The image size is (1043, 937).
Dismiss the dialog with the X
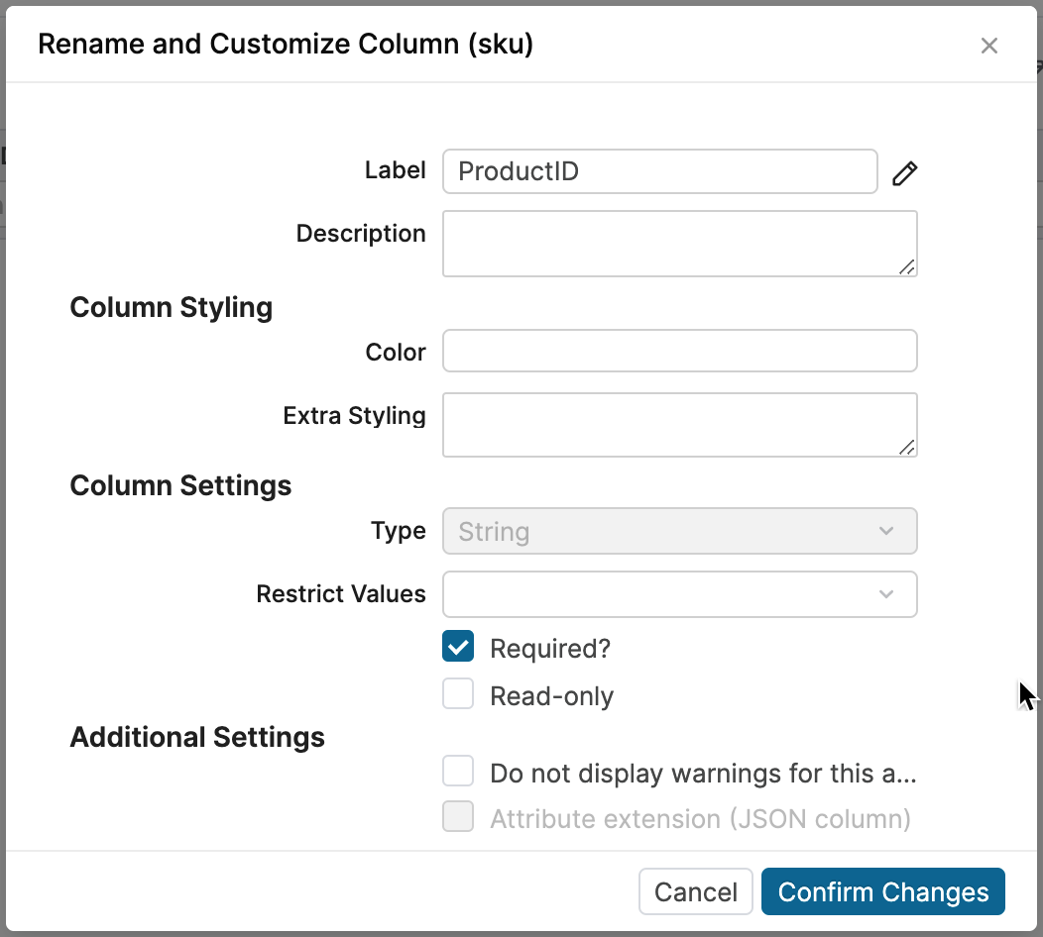988,45
